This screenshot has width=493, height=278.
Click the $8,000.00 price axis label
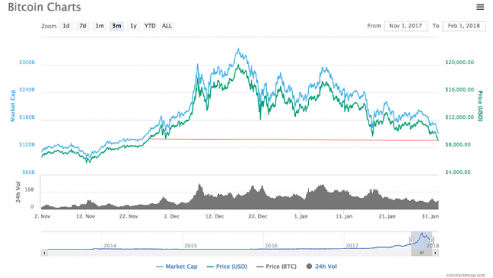(x=458, y=145)
